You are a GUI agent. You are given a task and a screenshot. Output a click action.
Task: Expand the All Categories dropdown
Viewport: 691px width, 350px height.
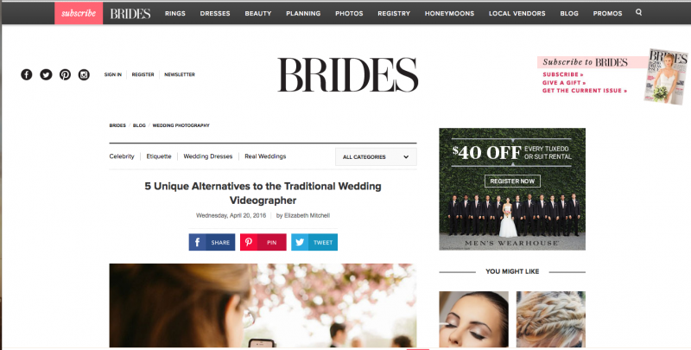376,157
